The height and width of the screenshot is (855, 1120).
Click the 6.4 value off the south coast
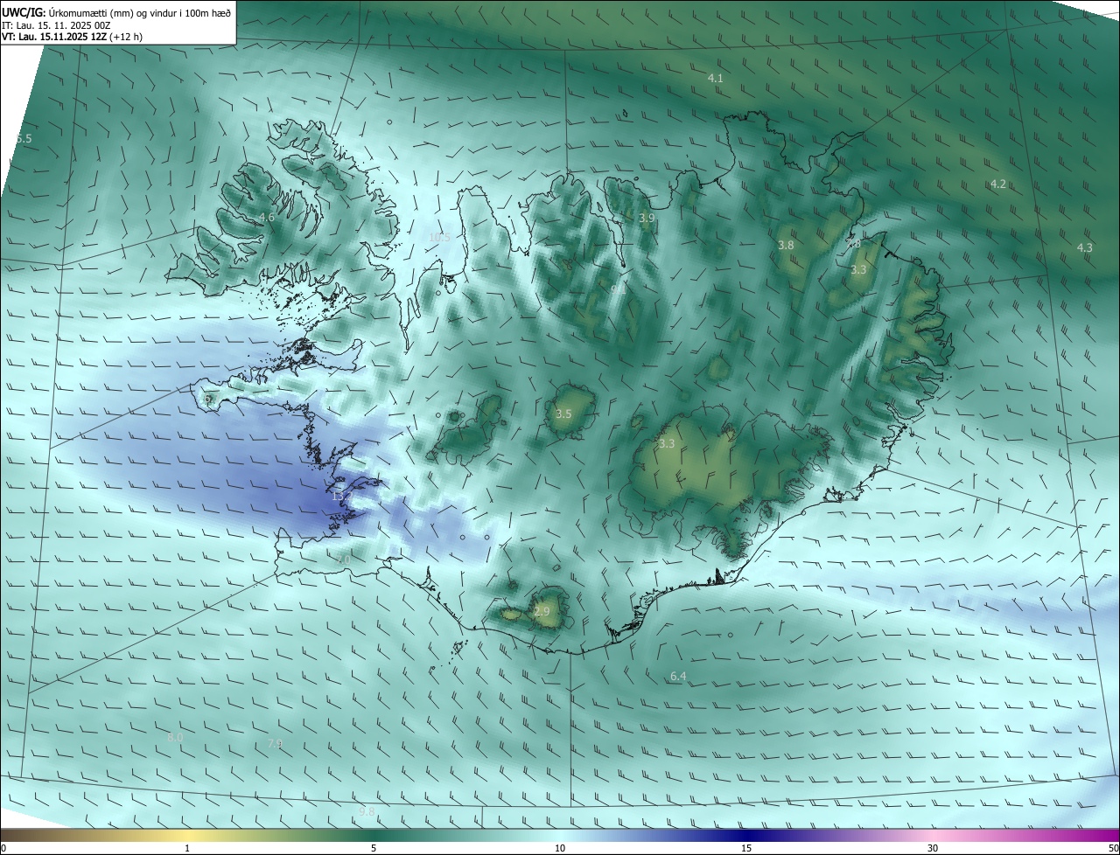[678, 677]
